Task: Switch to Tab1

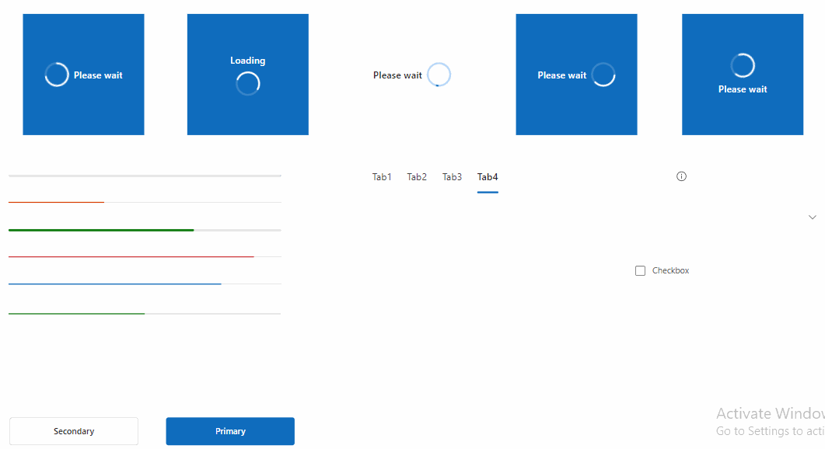Action: tap(382, 176)
